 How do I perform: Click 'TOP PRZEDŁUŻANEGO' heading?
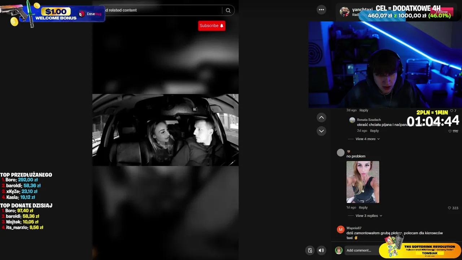26,175
